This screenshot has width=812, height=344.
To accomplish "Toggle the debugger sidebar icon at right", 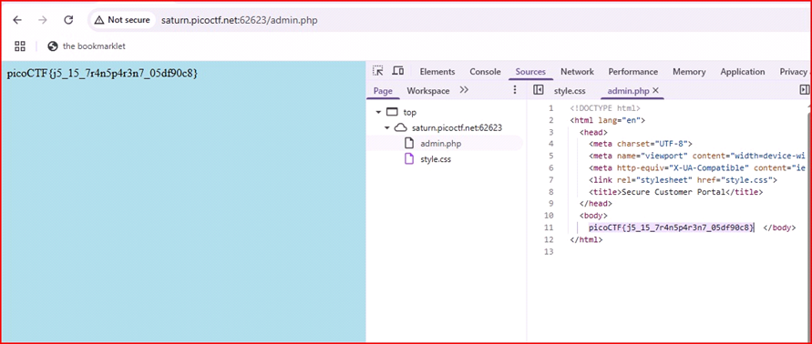I will pyautogui.click(x=804, y=90).
